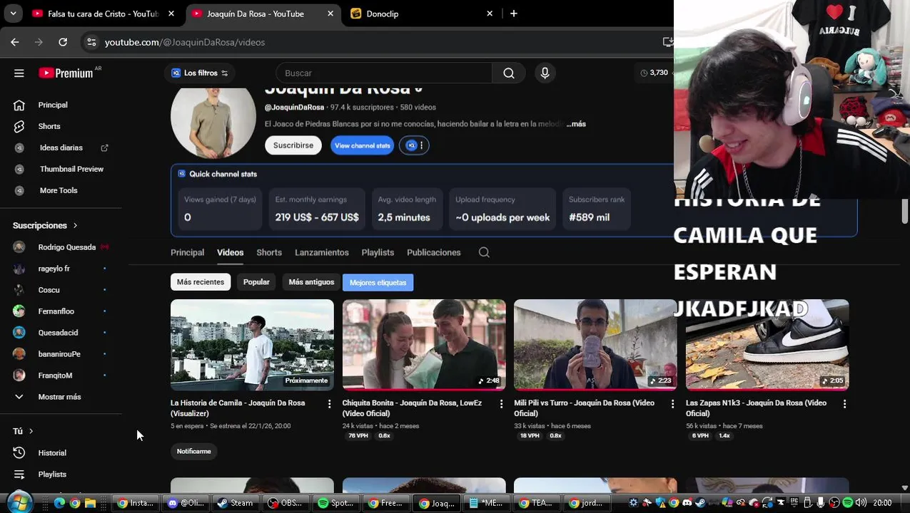View site information icon in address bar
Viewport: 910px width, 513px height.
[x=91, y=42]
